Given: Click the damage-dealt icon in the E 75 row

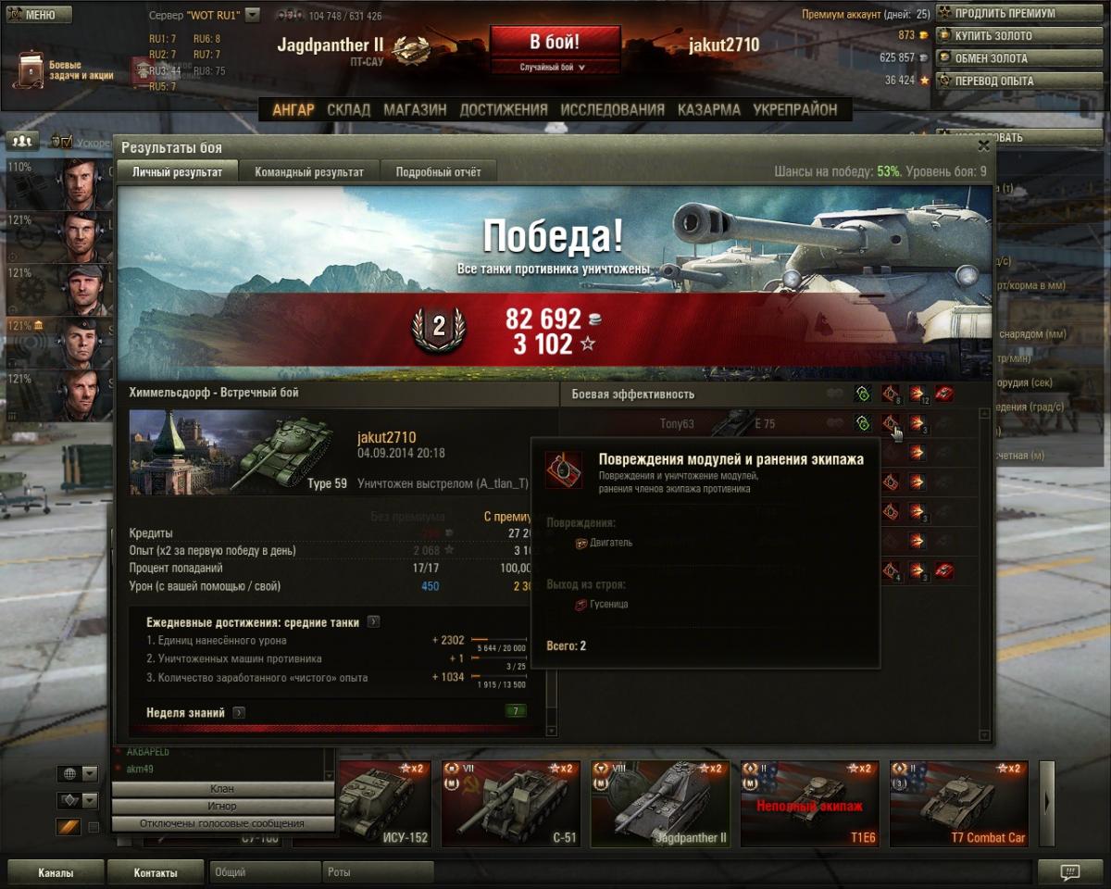Looking at the screenshot, I should tap(917, 423).
